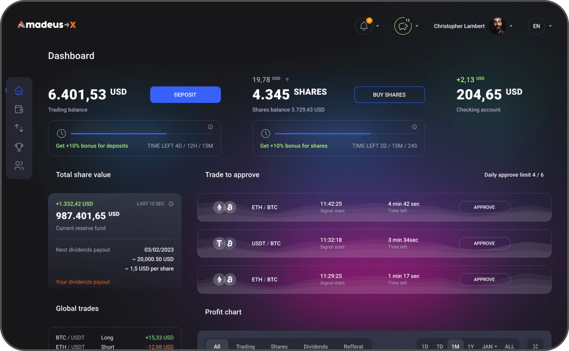
Task: Click info icon on deposit bonus card
Action: point(210,127)
